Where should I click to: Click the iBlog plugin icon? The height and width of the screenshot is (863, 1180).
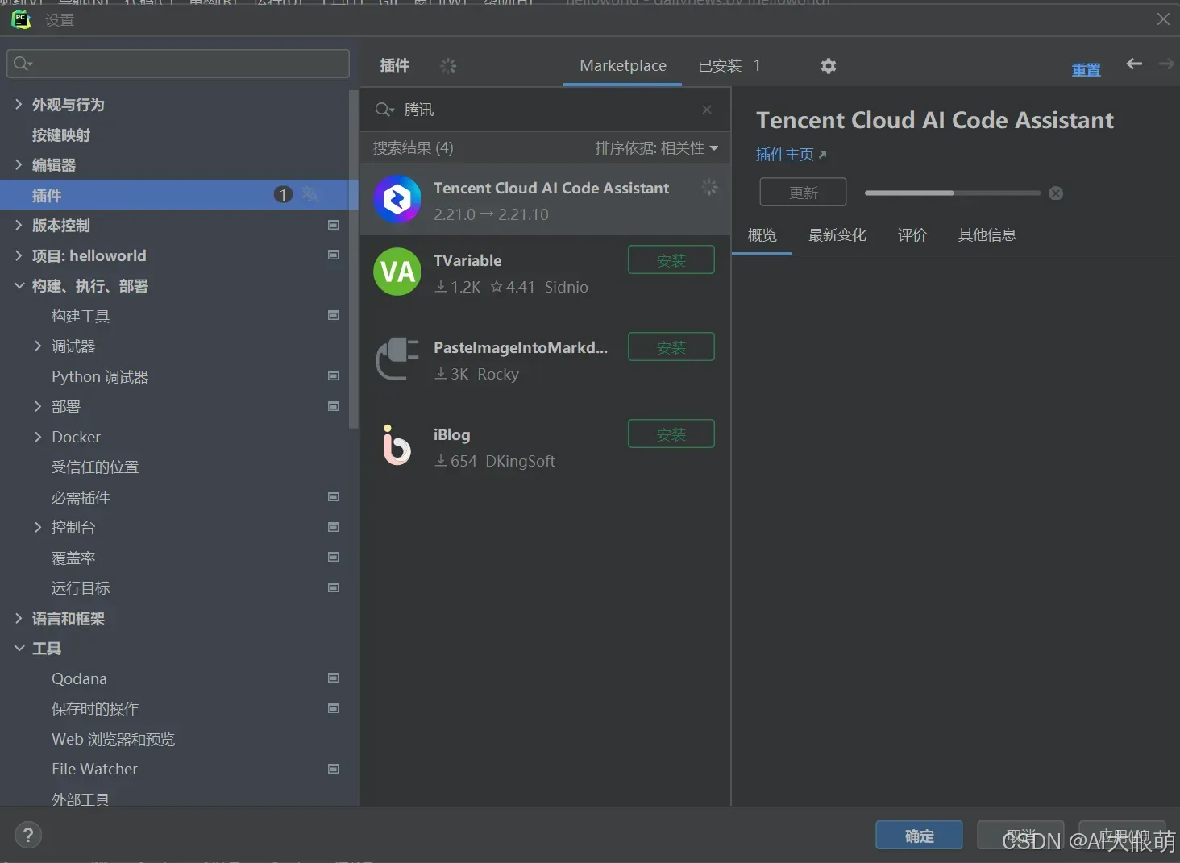tap(397, 446)
